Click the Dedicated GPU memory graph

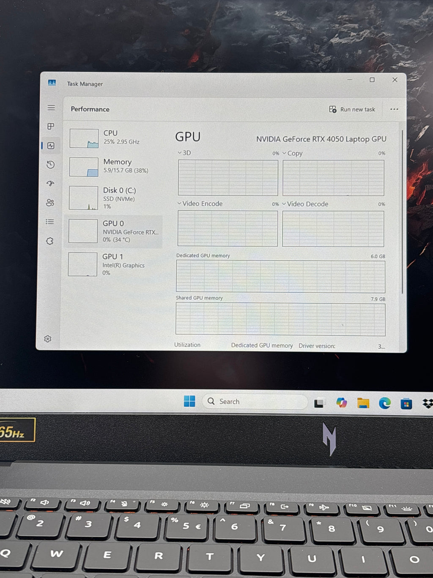click(280, 277)
